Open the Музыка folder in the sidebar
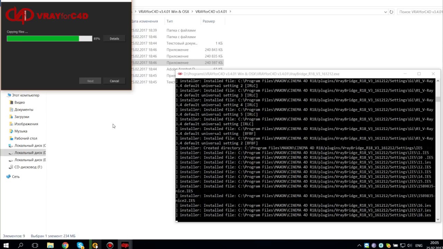 (x=21, y=131)
